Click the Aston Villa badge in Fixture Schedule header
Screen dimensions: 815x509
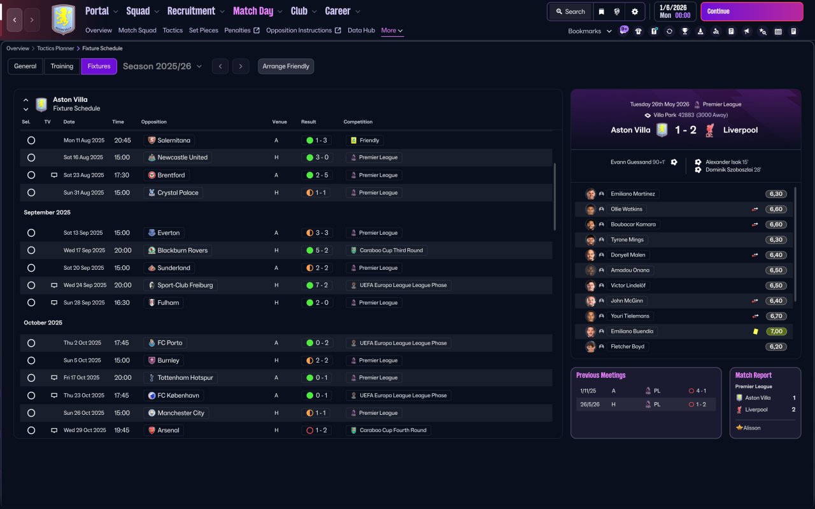41,104
